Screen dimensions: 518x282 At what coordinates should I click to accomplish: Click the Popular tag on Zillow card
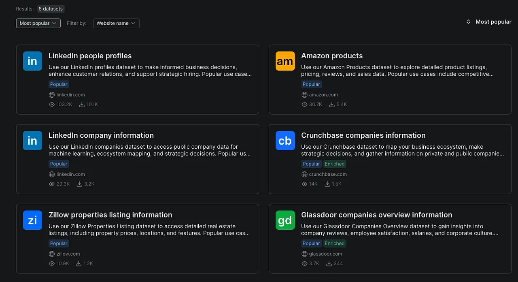click(59, 243)
